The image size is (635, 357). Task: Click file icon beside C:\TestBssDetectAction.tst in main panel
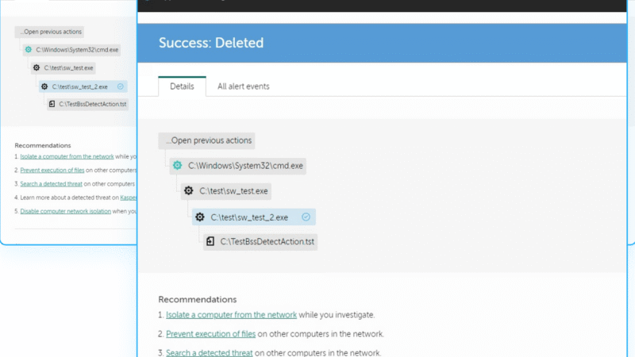(x=210, y=241)
